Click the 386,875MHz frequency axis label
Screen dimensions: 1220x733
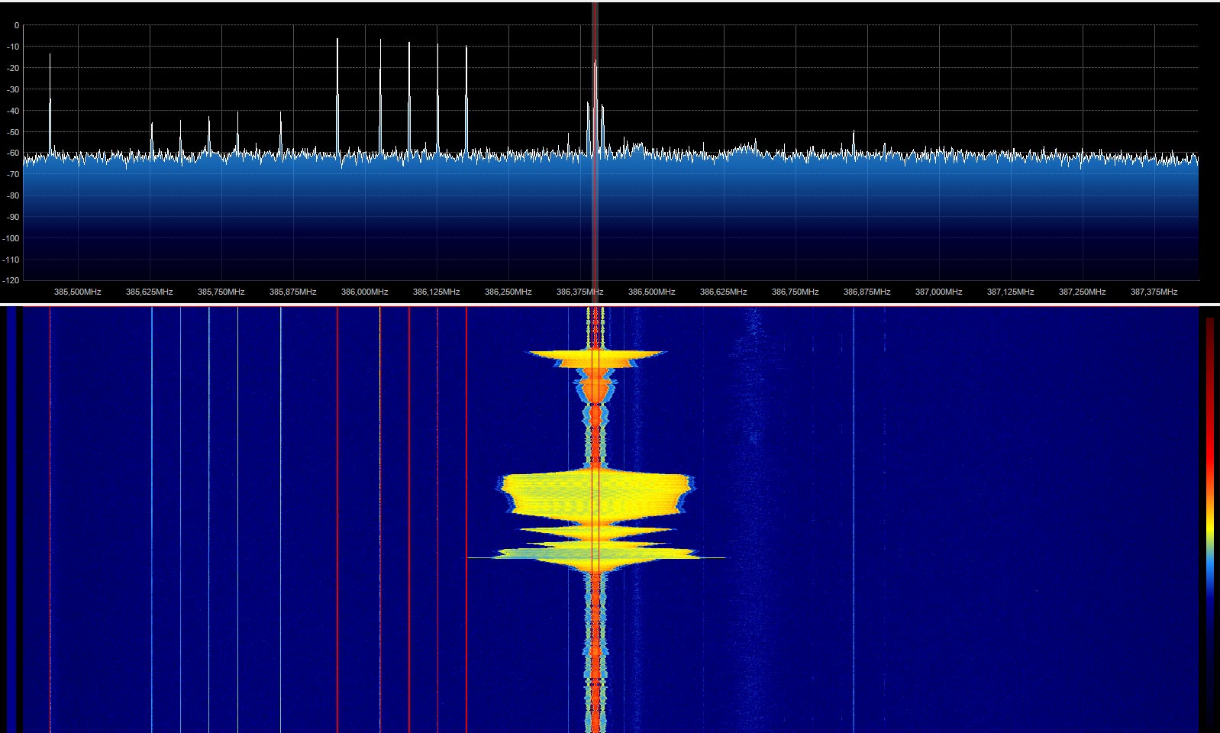coord(867,292)
